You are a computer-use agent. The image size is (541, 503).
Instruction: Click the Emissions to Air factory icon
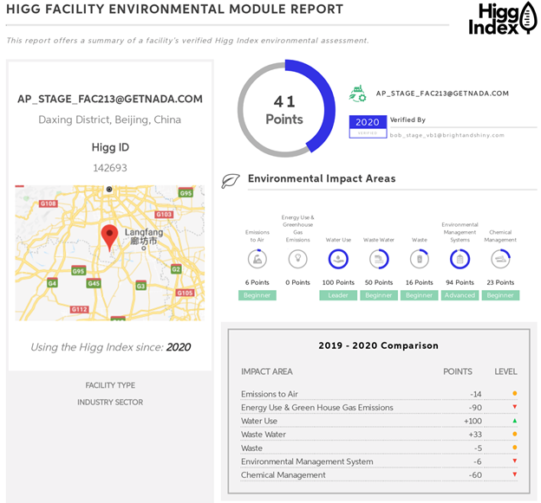pyautogui.click(x=257, y=259)
